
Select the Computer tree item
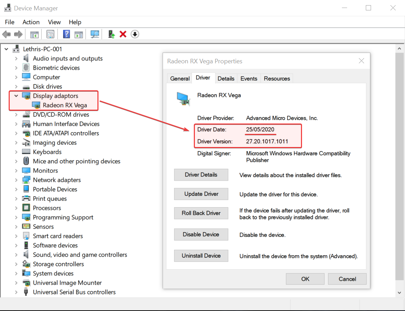[46, 77]
